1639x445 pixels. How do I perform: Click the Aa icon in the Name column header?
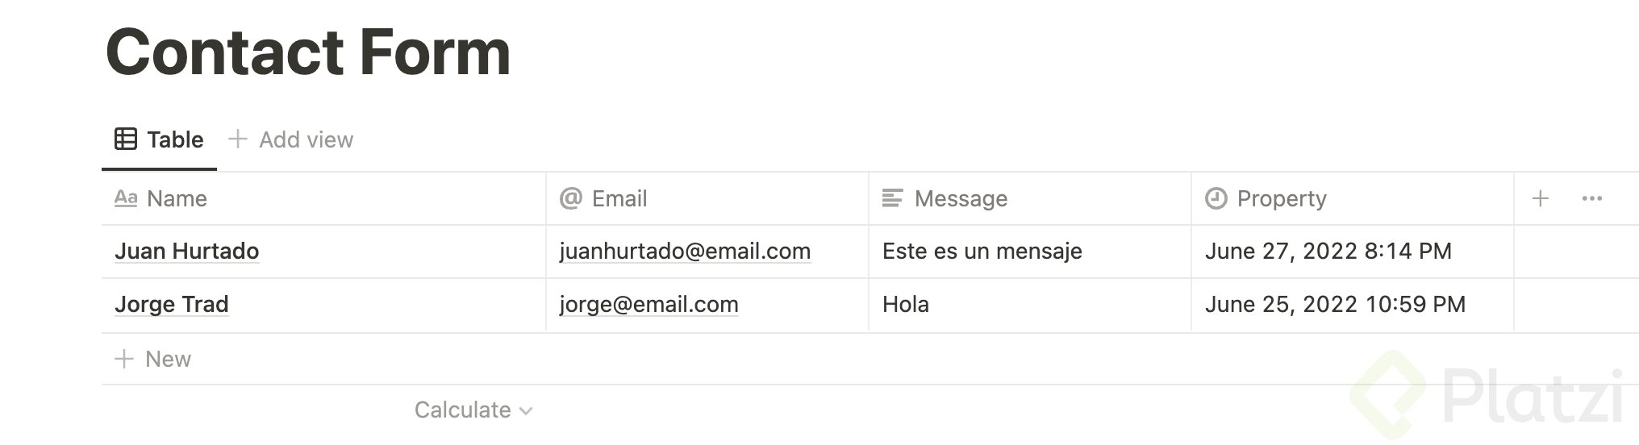tap(126, 198)
